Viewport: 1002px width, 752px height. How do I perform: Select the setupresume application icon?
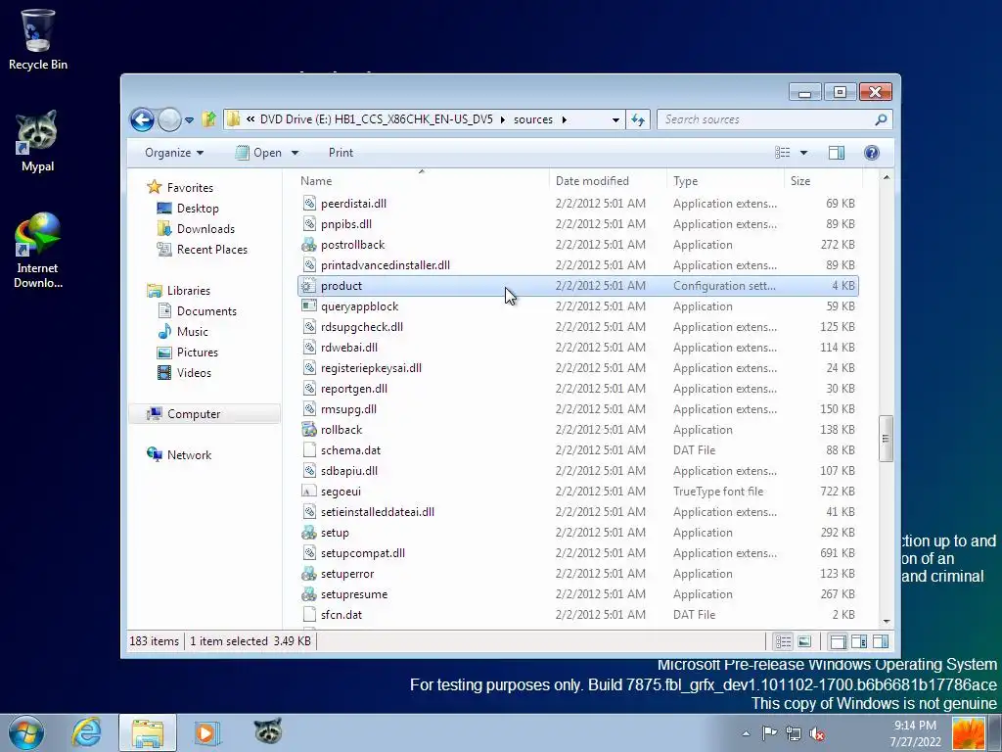tap(309, 594)
